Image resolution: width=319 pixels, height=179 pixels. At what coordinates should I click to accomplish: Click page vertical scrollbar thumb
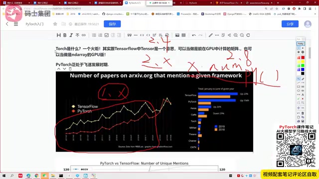pyautogui.click(x=310, y=53)
